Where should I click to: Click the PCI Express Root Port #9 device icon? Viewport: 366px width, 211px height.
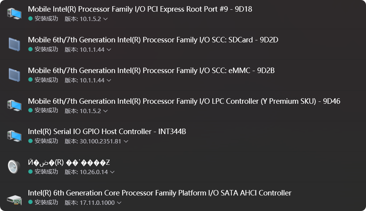[x=14, y=13]
